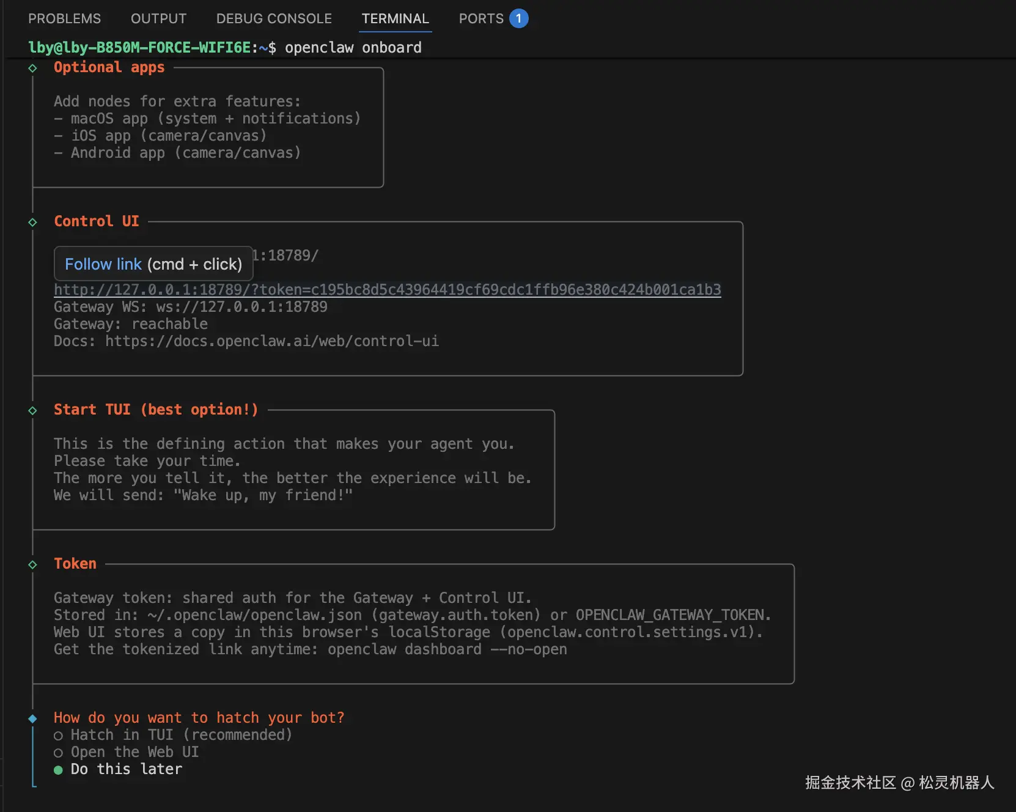
Task: Click the 'Wake up, my friend!' line
Action: [204, 495]
